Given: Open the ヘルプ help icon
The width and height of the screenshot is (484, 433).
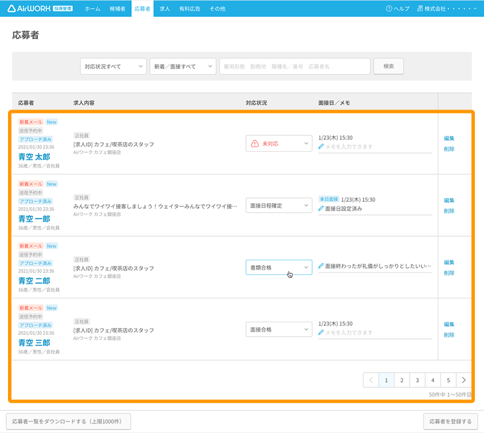Looking at the screenshot, I should (x=389, y=9).
